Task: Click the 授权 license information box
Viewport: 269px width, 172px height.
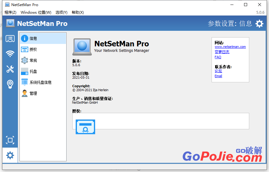Action: click(x=160, y=121)
